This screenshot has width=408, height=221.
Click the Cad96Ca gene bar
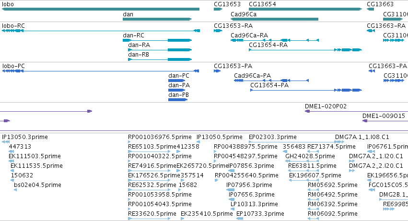pos(275,19)
